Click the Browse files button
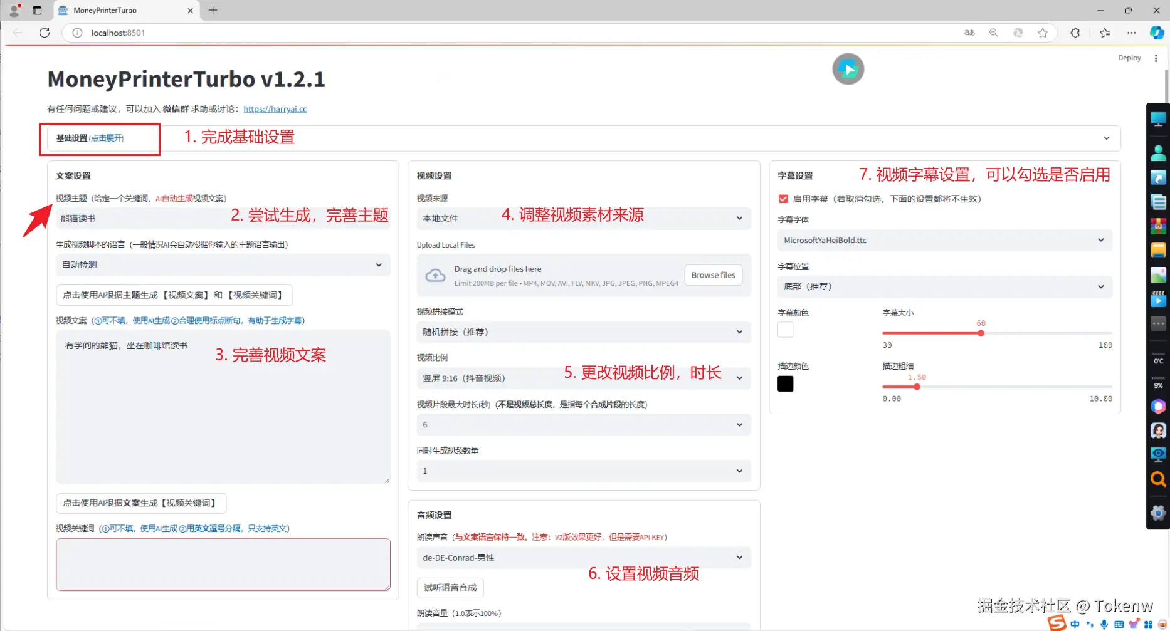Image resolution: width=1170 pixels, height=631 pixels. click(x=713, y=275)
